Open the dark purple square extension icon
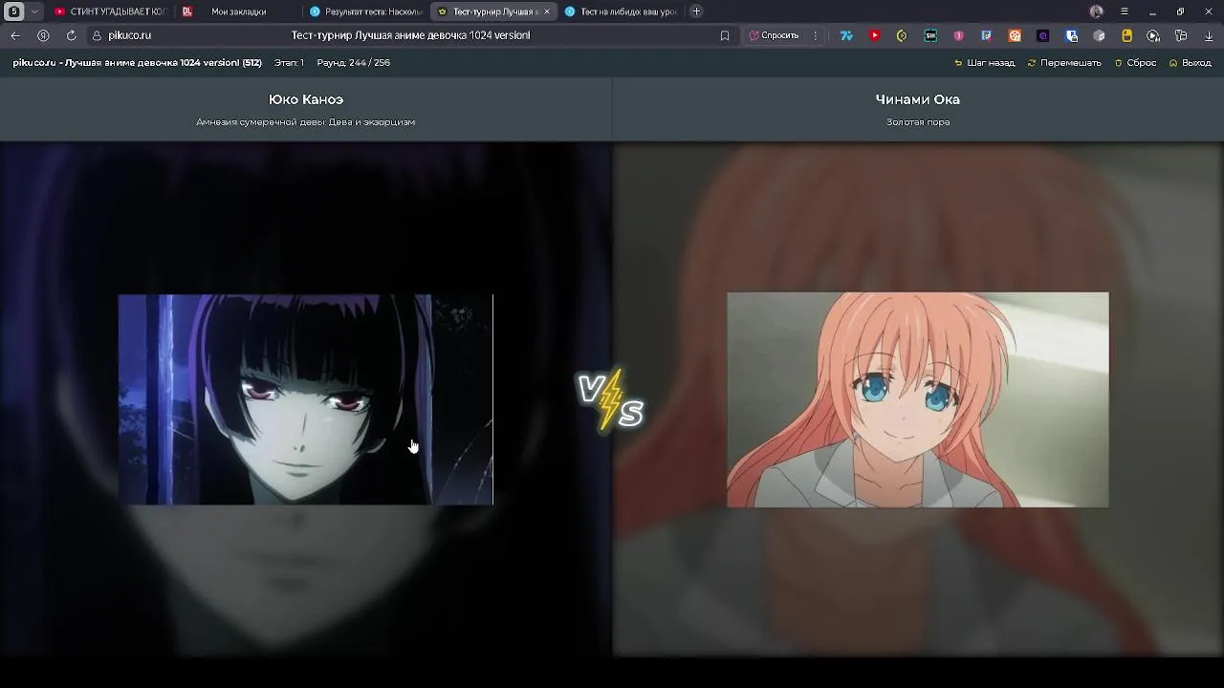Screen dimensions: 1224x688 tap(1042, 35)
